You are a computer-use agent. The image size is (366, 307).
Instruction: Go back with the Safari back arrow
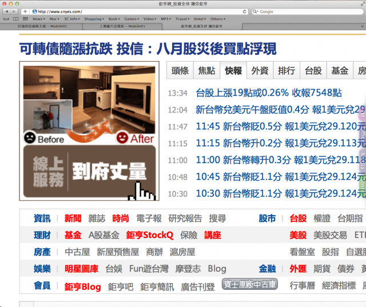[x=6, y=11]
